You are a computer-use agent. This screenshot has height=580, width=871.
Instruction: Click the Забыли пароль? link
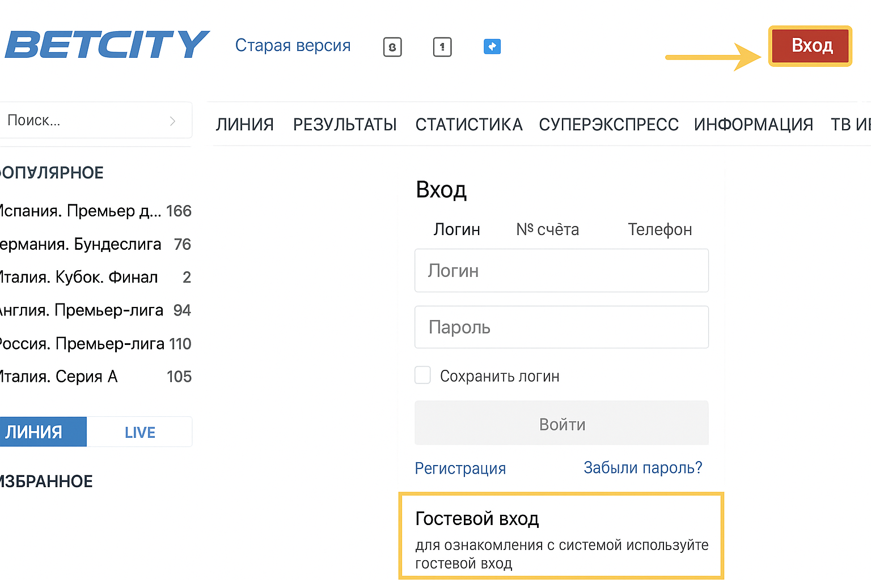[x=642, y=467]
